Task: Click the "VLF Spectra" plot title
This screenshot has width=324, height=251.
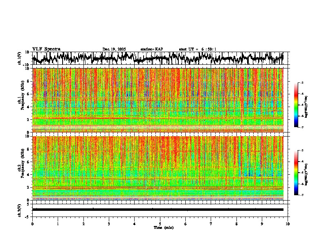Action: click(46, 49)
